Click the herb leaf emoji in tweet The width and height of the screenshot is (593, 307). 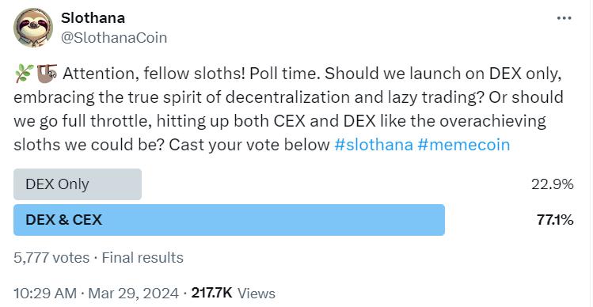point(25,73)
